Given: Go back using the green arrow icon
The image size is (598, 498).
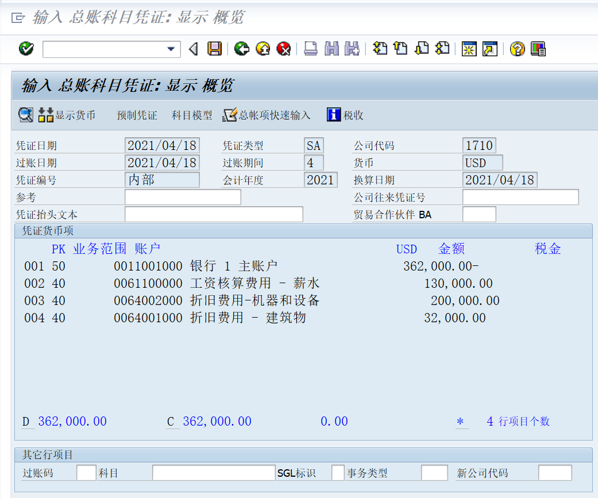Looking at the screenshot, I should tap(241, 49).
